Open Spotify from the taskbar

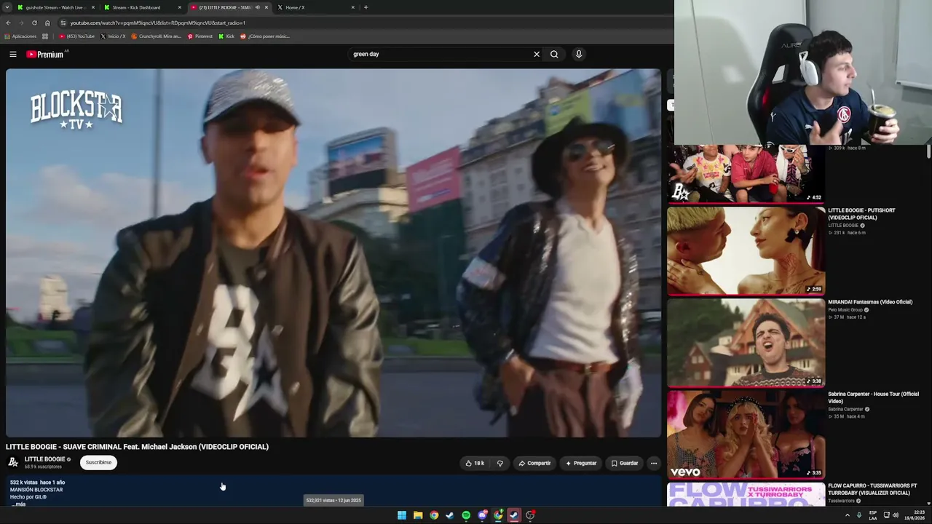[466, 515]
